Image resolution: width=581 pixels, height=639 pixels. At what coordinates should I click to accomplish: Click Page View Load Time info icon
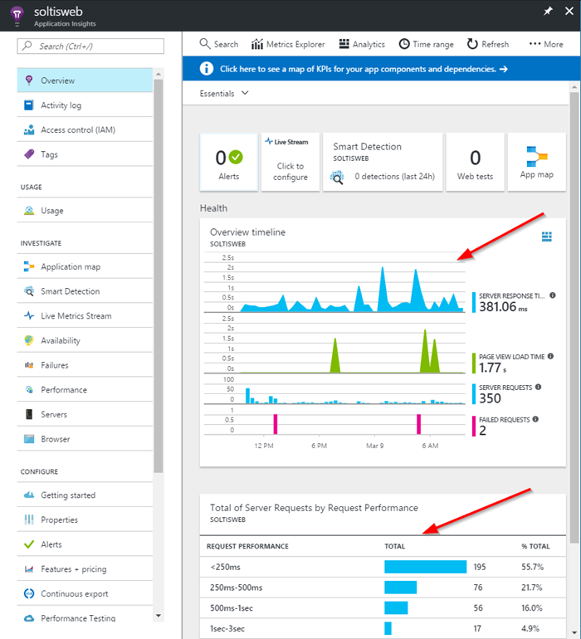[x=550, y=356]
